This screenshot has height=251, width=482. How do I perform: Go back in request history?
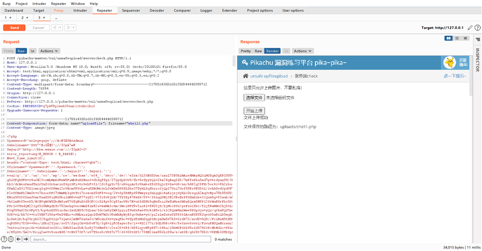point(55,28)
